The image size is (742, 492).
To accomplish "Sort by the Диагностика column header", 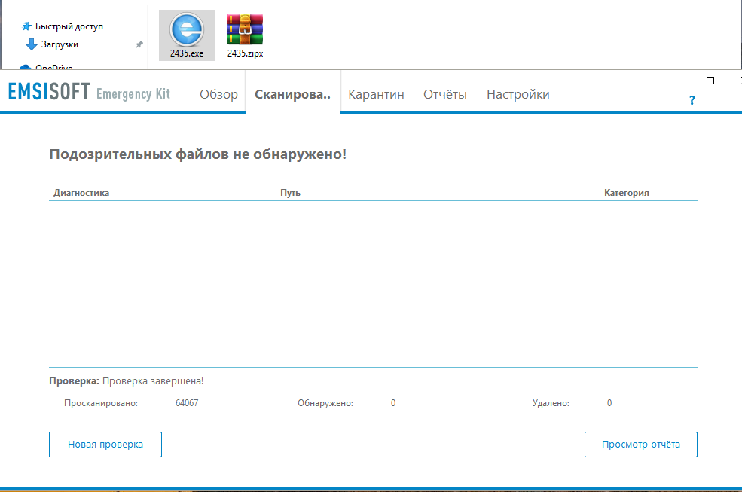I will 81,193.
